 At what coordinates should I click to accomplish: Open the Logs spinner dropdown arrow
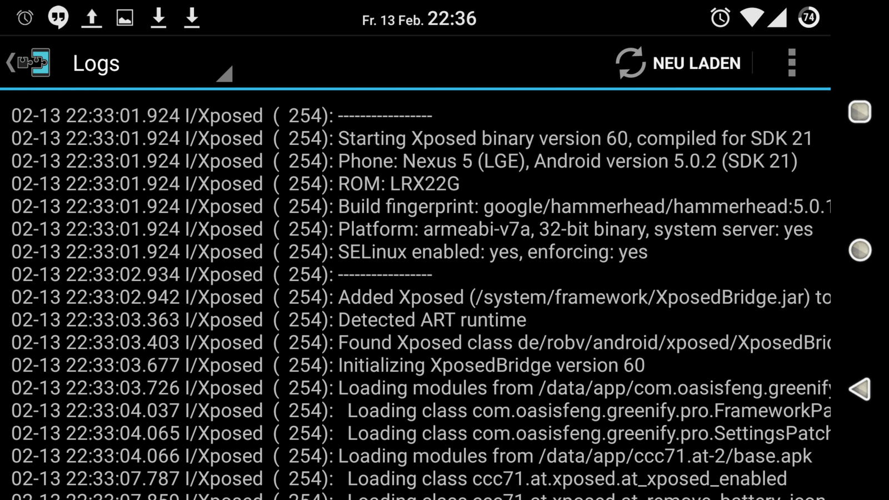pos(224,74)
